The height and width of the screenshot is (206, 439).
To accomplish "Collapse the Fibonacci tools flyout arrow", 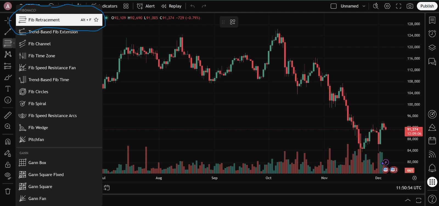I will pyautogui.click(x=14, y=43).
